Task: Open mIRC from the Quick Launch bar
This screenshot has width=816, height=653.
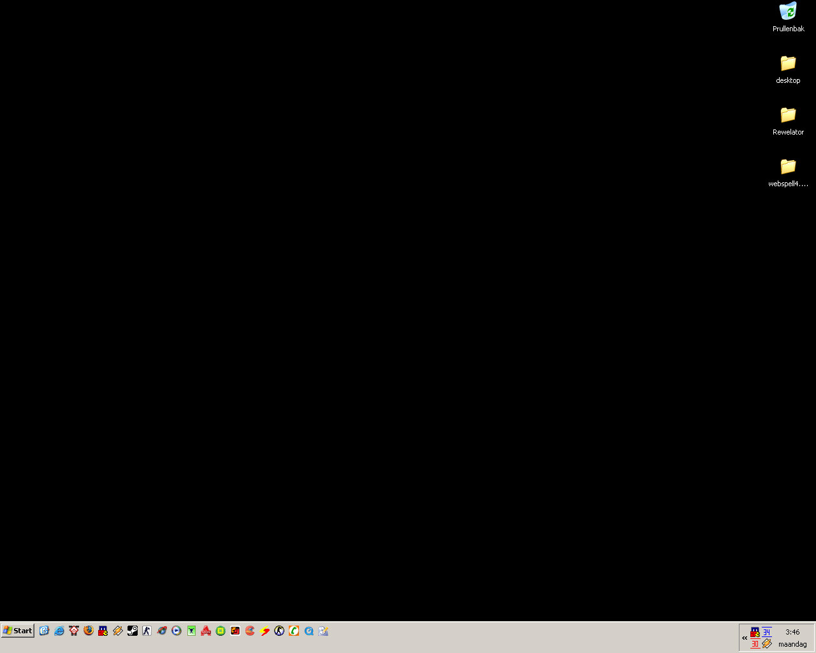Action: (x=103, y=631)
